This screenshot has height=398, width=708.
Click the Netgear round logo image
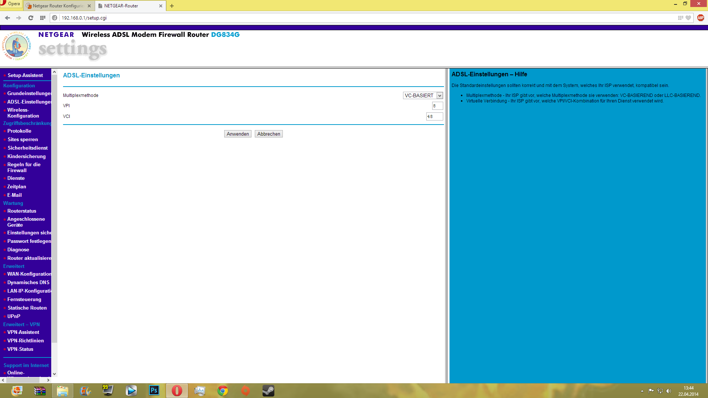click(x=17, y=46)
